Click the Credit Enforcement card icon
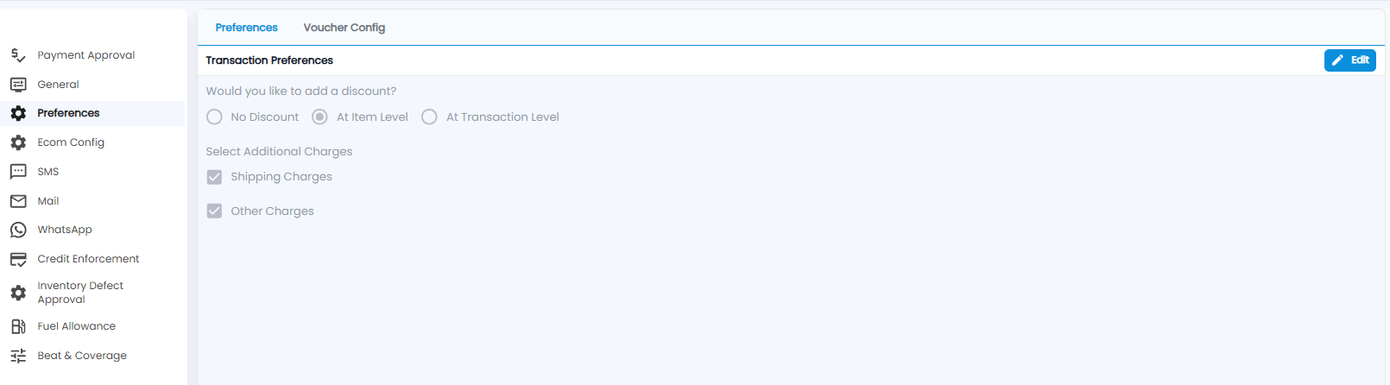This screenshot has width=1390, height=385. (18, 259)
